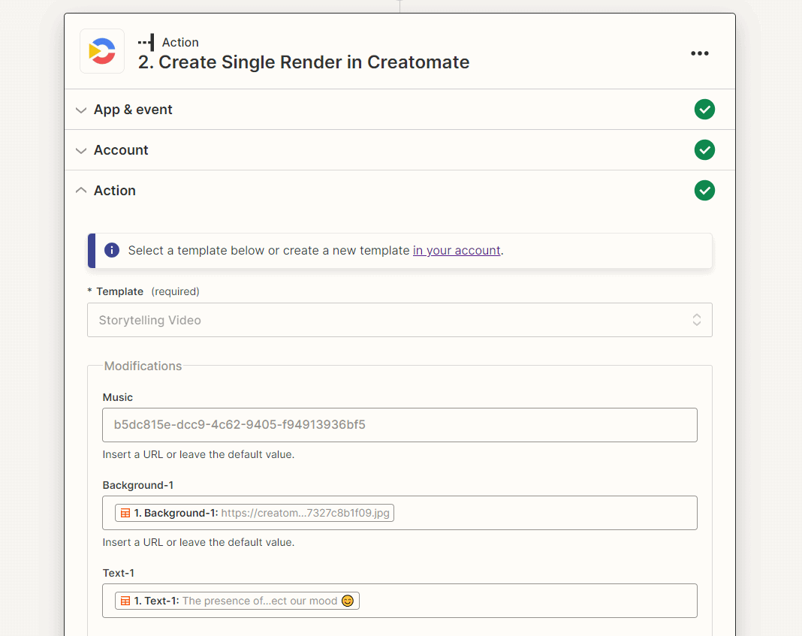
Task: Follow the "in your account" link
Action: pos(457,250)
